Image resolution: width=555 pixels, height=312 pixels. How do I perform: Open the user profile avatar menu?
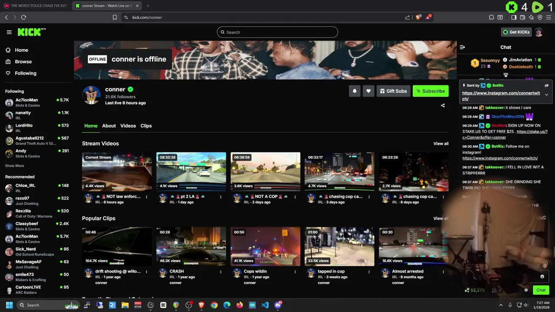tap(539, 32)
